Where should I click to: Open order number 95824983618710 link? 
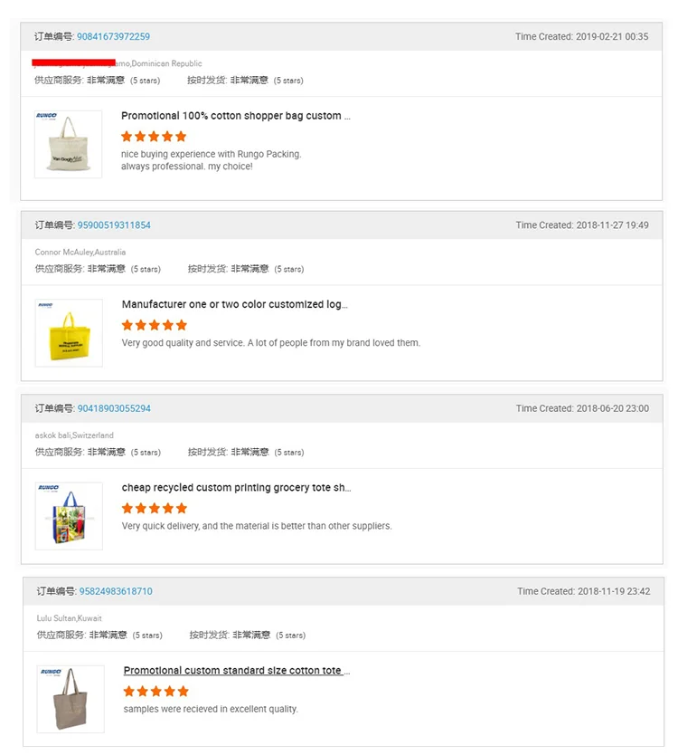(116, 591)
